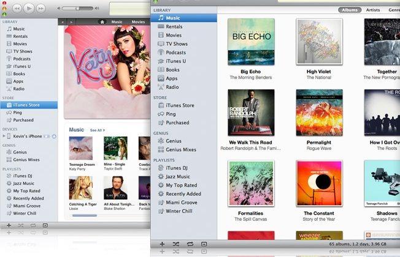This screenshot has width=400, height=257.
Task: Open the store home icon in the back window
Action: click(102, 22)
